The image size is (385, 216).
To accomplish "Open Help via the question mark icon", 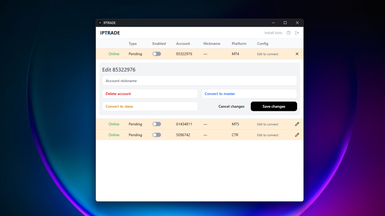I will click(288, 33).
